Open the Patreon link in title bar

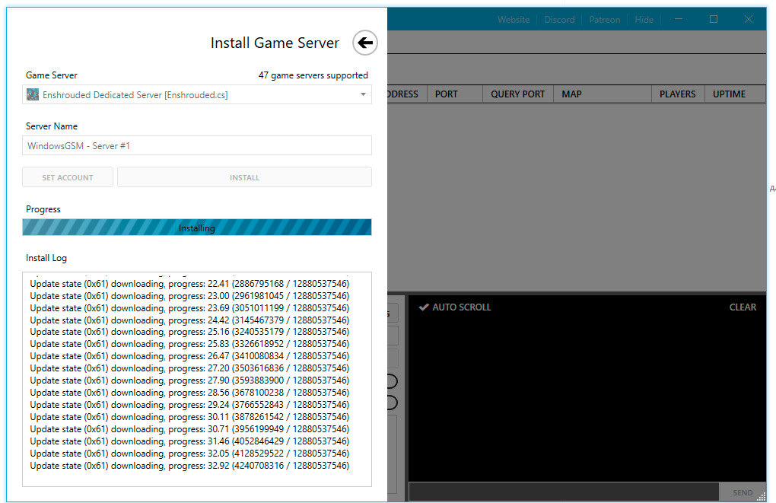coord(604,20)
